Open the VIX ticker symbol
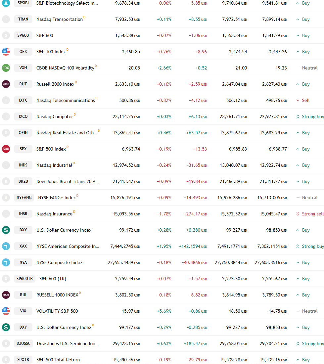The height and width of the screenshot is (364, 324). [23, 311]
